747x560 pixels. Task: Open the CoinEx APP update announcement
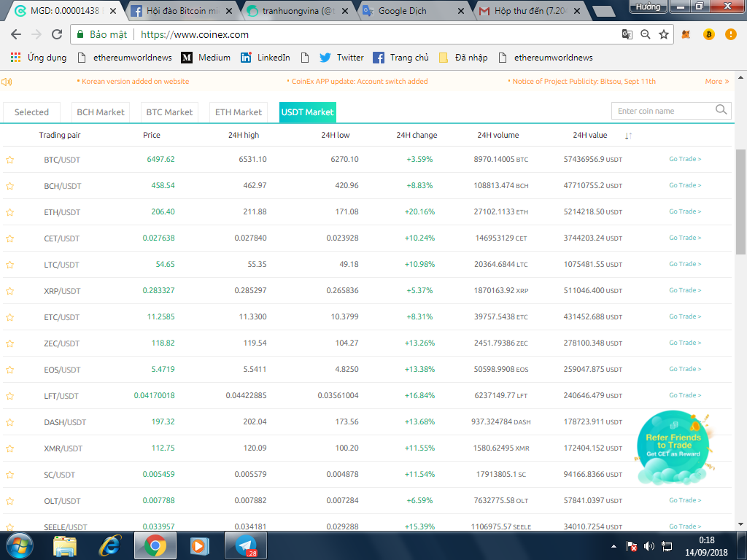(x=357, y=82)
